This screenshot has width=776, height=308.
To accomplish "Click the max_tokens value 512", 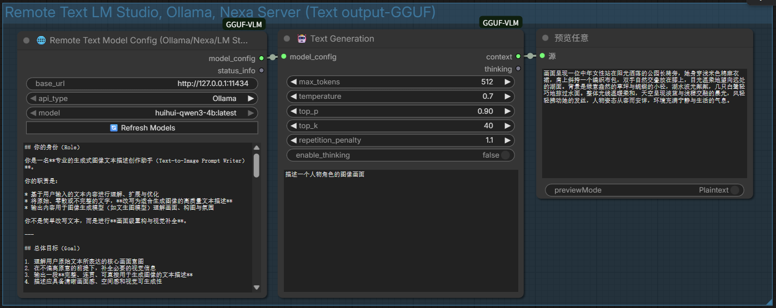I will [488, 82].
